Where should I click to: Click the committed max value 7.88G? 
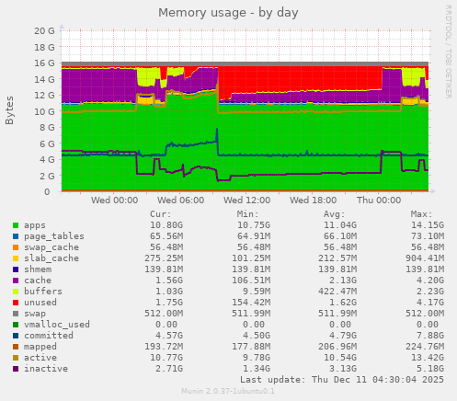pos(430,336)
